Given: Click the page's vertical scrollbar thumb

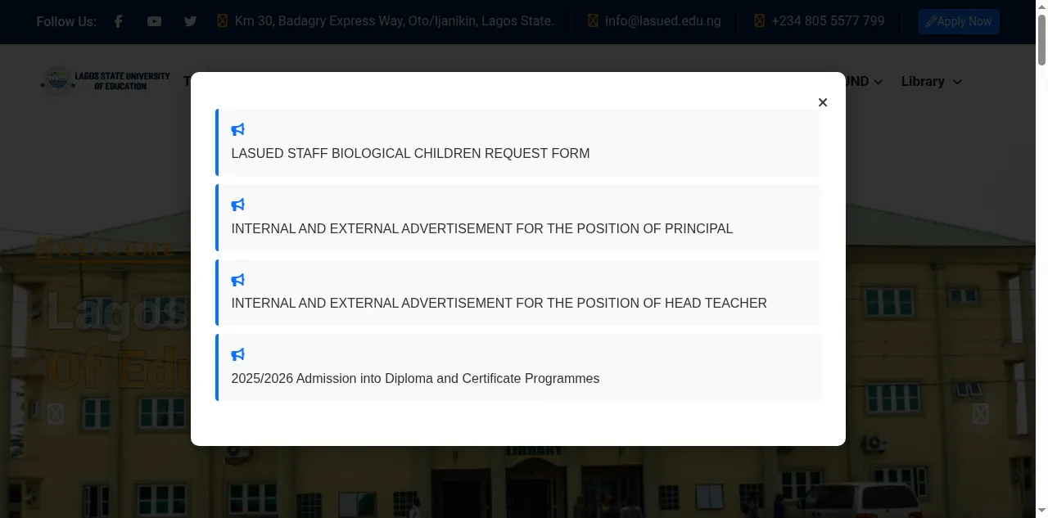Looking at the screenshot, I should pos(1041,39).
